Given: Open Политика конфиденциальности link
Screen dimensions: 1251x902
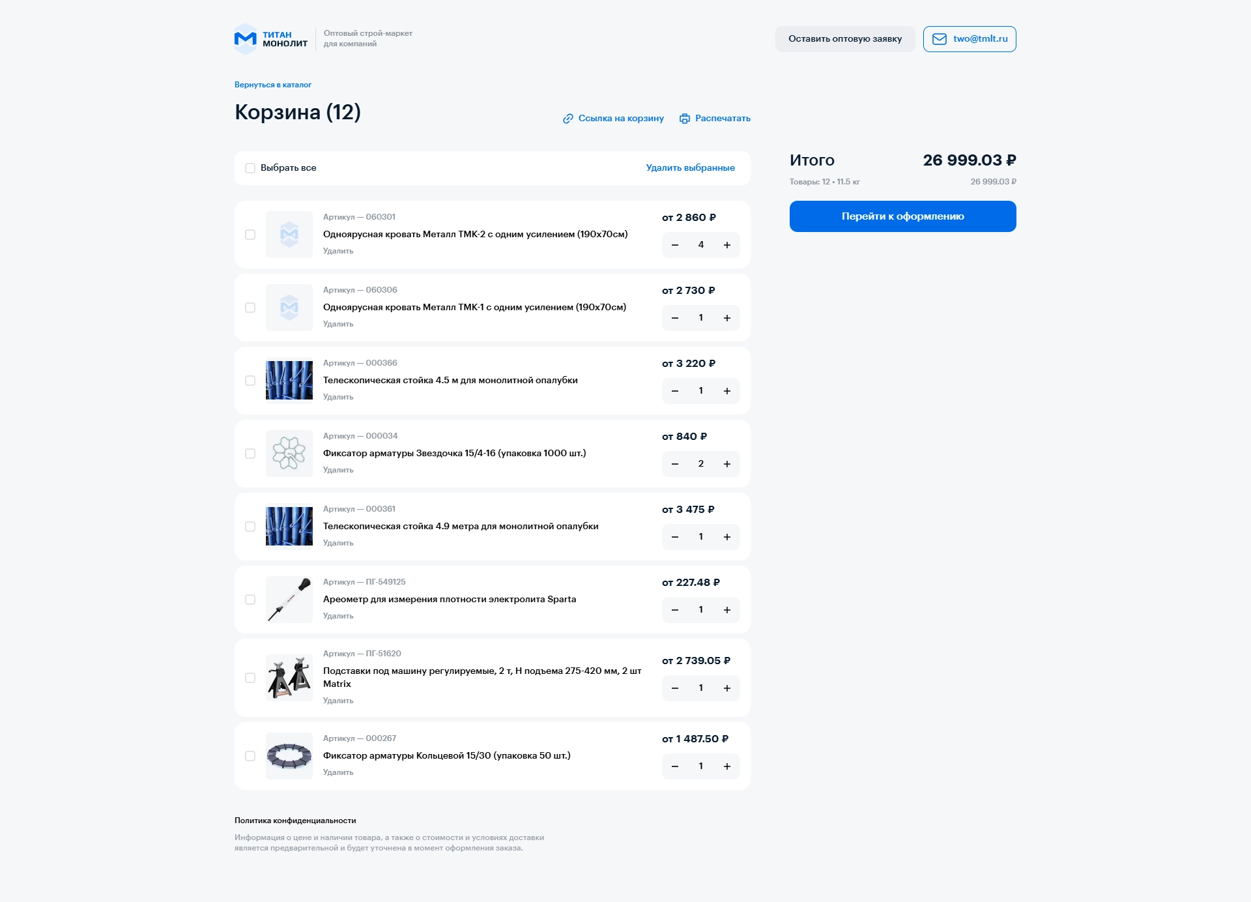Looking at the screenshot, I should click(295, 821).
